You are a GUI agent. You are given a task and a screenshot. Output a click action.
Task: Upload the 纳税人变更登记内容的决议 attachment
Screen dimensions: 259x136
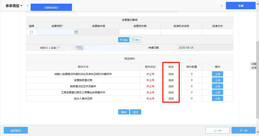[x=218, y=74]
